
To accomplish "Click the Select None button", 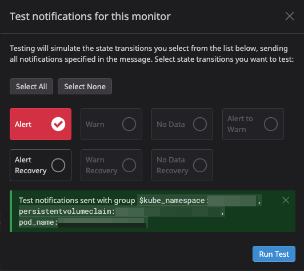I will pos(85,86).
